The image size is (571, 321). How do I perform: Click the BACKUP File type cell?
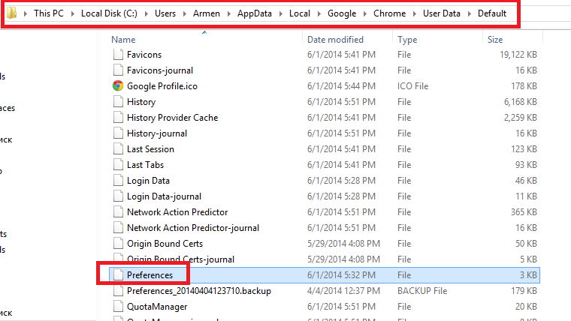(x=422, y=291)
